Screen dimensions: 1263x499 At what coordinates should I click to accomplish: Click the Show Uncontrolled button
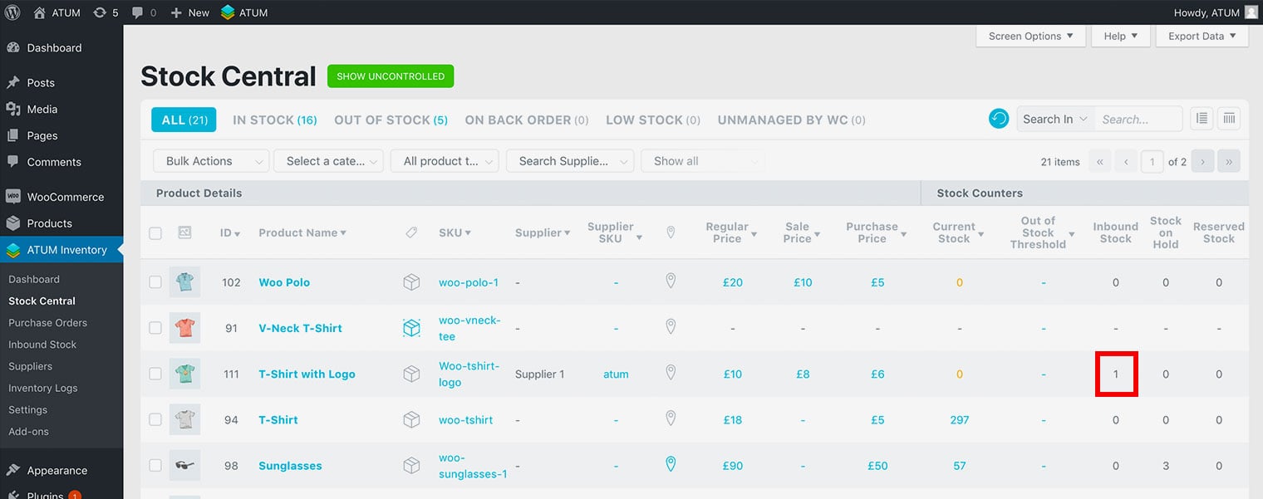pos(391,76)
